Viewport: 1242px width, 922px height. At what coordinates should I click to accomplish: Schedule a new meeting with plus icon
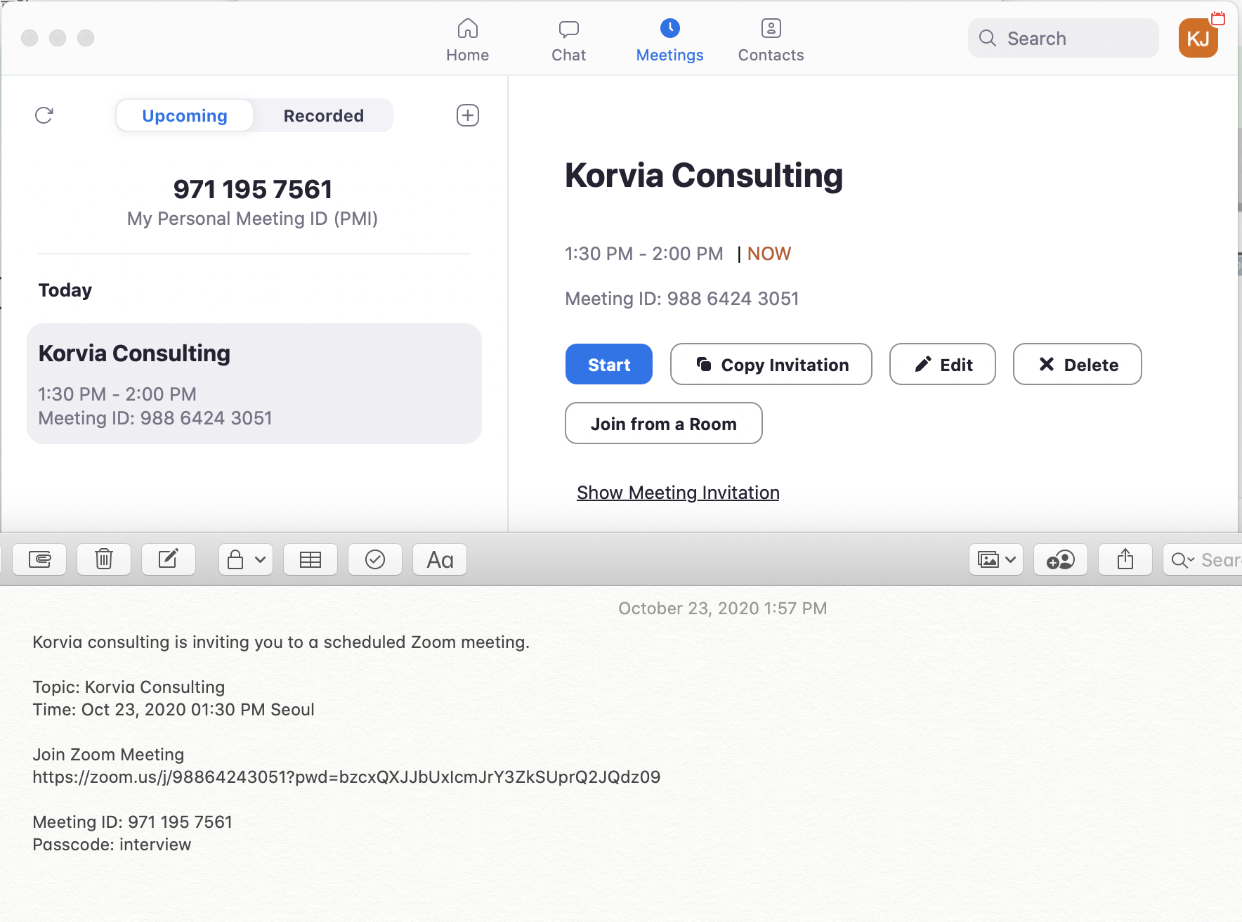coord(468,115)
